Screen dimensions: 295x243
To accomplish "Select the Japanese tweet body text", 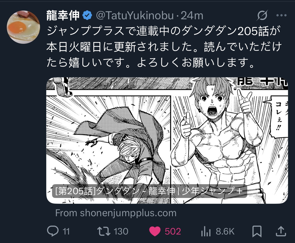I will 164,47.
